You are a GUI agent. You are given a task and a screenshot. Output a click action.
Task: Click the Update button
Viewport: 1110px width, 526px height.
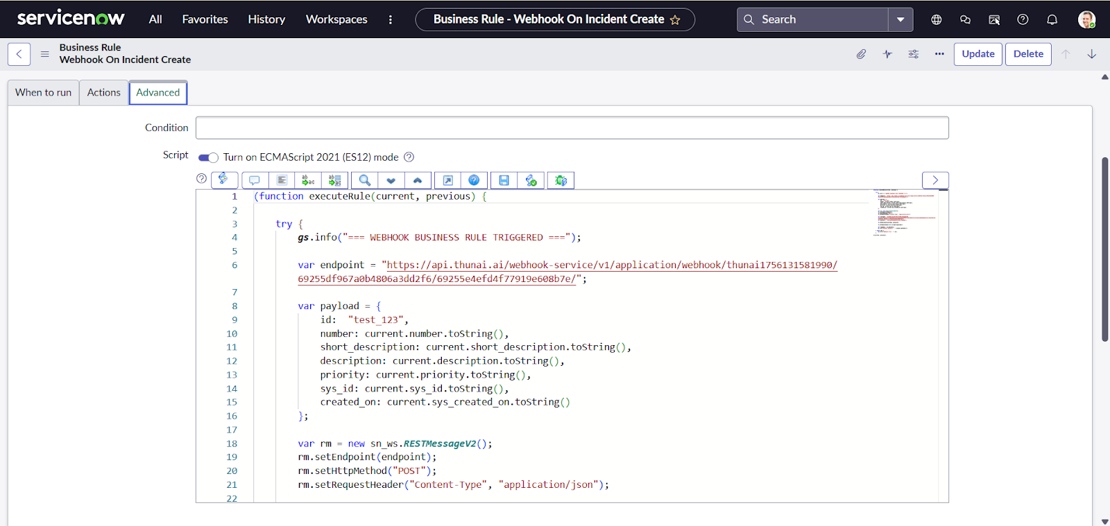point(977,54)
